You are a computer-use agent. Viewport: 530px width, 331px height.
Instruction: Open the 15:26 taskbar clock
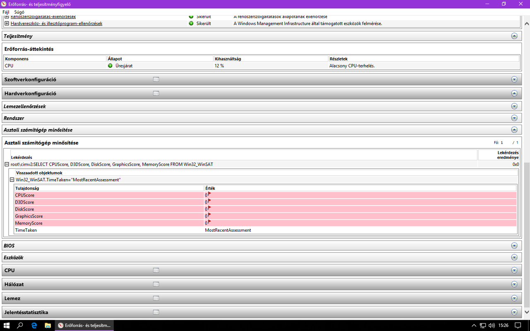click(503, 326)
